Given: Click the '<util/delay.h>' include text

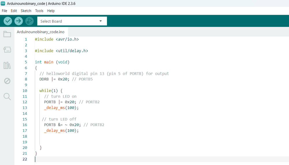Looking at the screenshot, I should click(72, 51).
